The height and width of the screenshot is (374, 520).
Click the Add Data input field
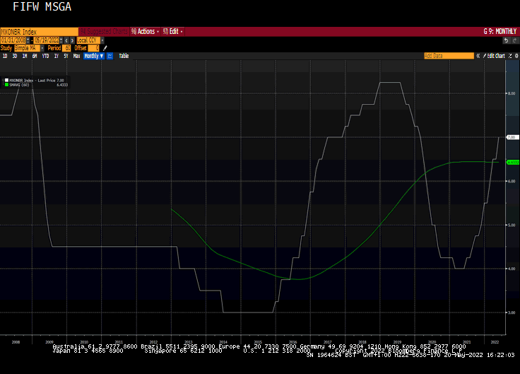448,56
